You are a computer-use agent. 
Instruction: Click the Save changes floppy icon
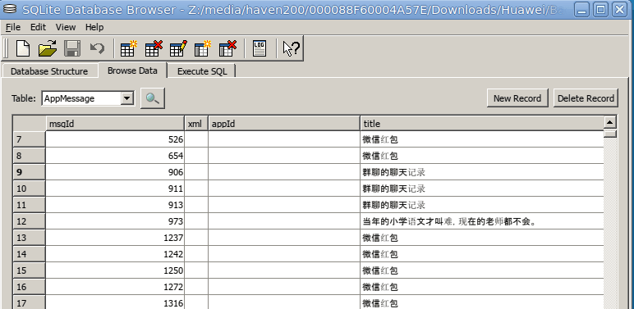pyautogui.click(x=73, y=48)
